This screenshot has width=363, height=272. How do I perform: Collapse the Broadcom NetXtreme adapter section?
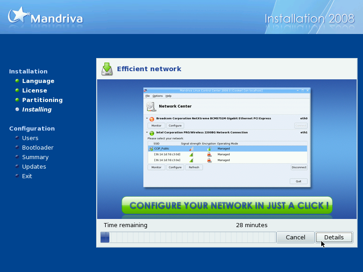(147, 118)
